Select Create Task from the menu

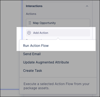tap(32, 71)
